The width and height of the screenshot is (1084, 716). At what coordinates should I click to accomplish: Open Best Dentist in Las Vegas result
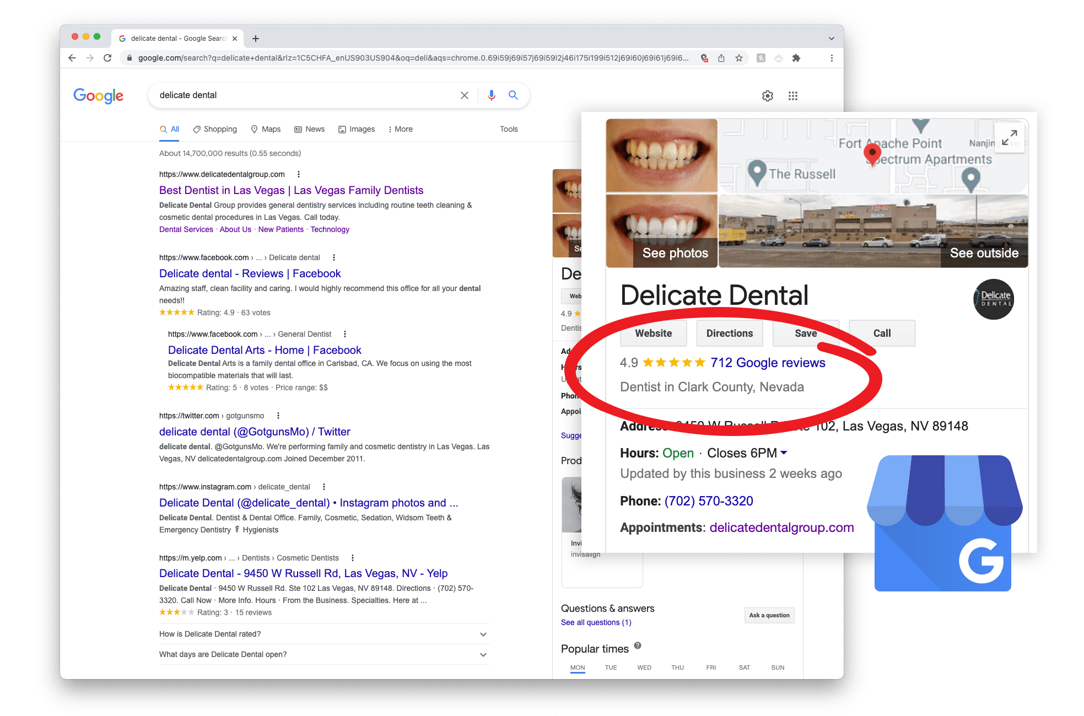pyautogui.click(x=291, y=190)
